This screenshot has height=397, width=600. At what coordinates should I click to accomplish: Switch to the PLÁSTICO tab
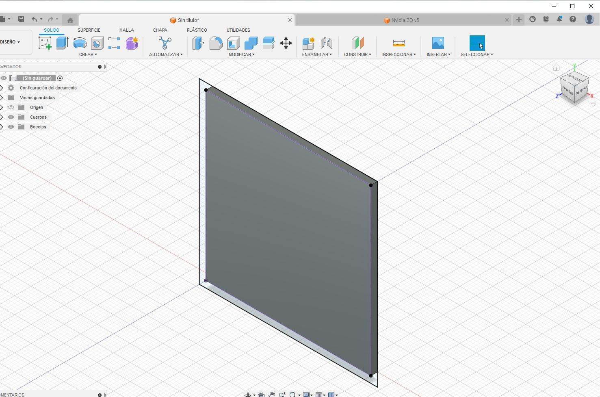click(197, 30)
